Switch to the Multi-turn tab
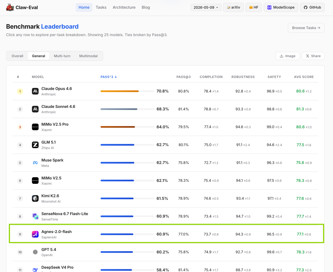The width and height of the screenshot is (333, 272). pos(62,56)
